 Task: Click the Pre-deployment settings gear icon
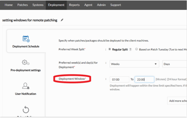(26, 62)
